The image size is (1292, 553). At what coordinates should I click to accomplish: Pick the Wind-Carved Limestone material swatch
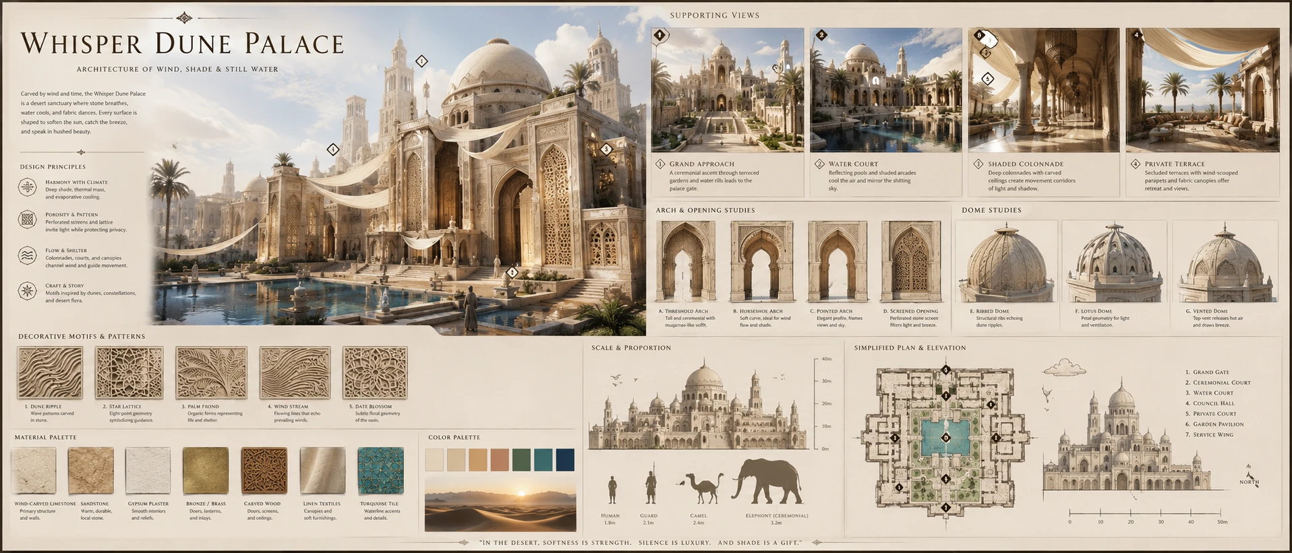pyautogui.click(x=34, y=471)
